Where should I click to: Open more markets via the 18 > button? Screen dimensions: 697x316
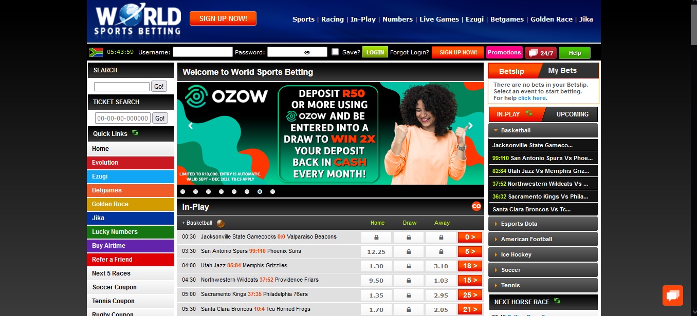[x=470, y=266]
